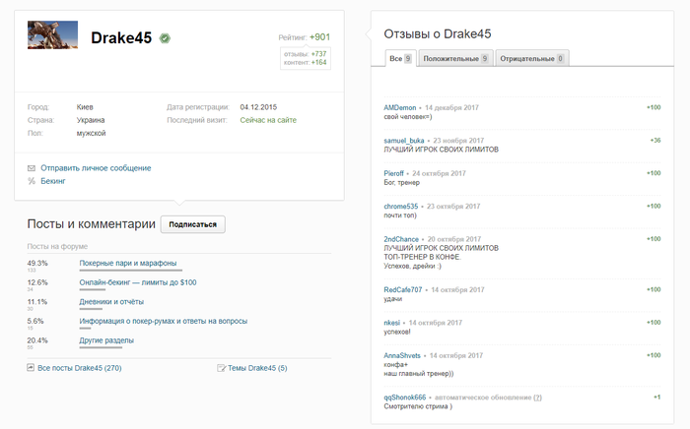Click the review text свой человек=)
The image size is (690, 429).
coord(408,117)
